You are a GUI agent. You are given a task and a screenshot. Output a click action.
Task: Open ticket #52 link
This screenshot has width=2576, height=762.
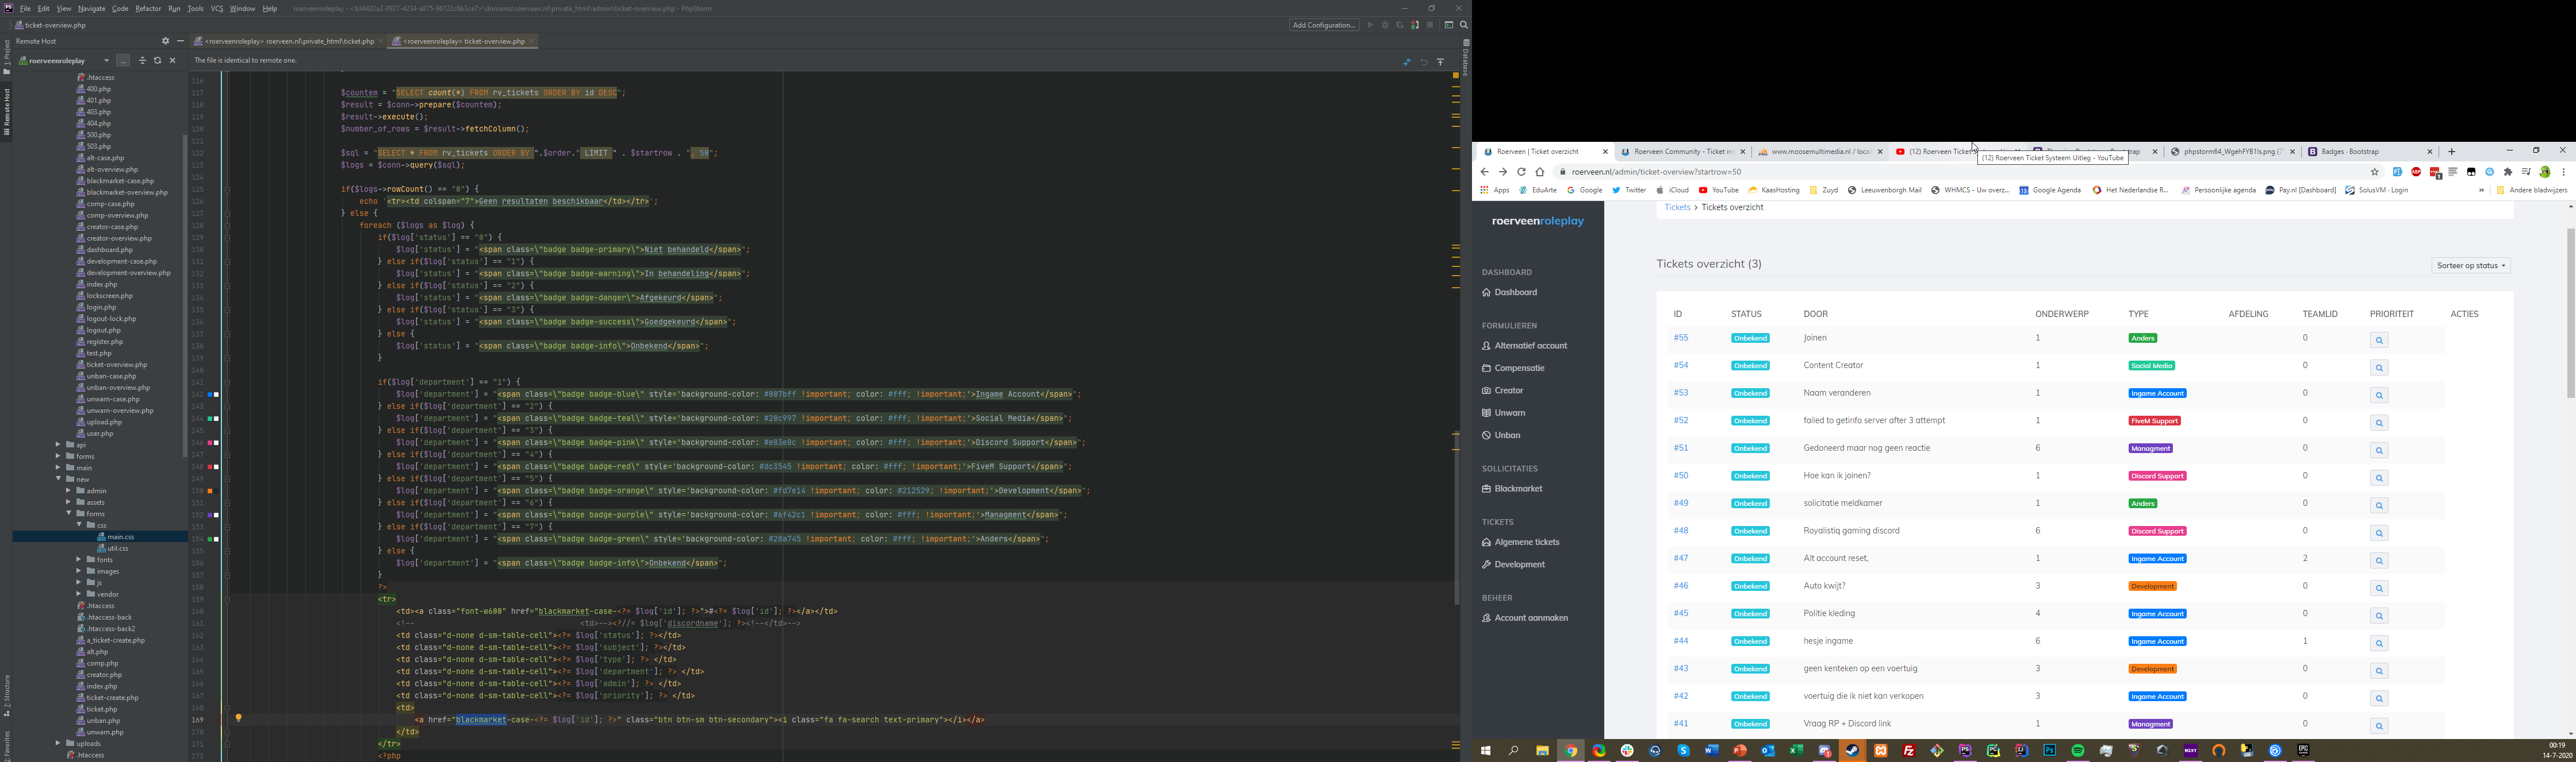point(1680,420)
